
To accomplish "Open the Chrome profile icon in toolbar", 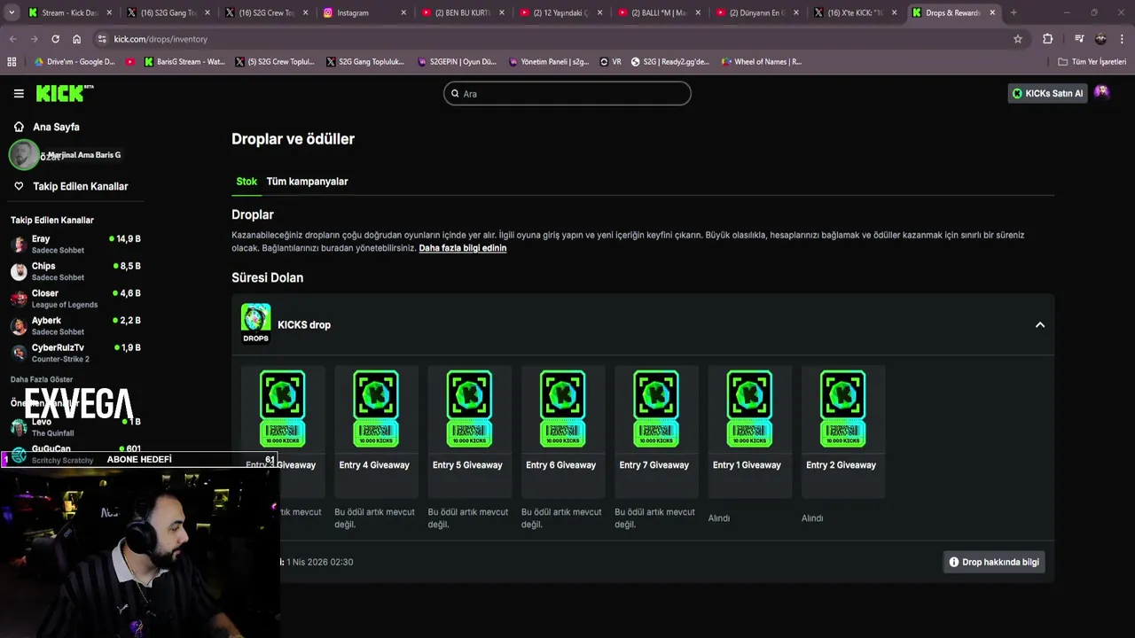I will (x=1100, y=39).
